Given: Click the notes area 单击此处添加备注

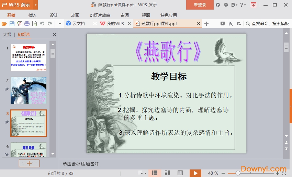Looking at the screenshot, I should click(x=81, y=164).
